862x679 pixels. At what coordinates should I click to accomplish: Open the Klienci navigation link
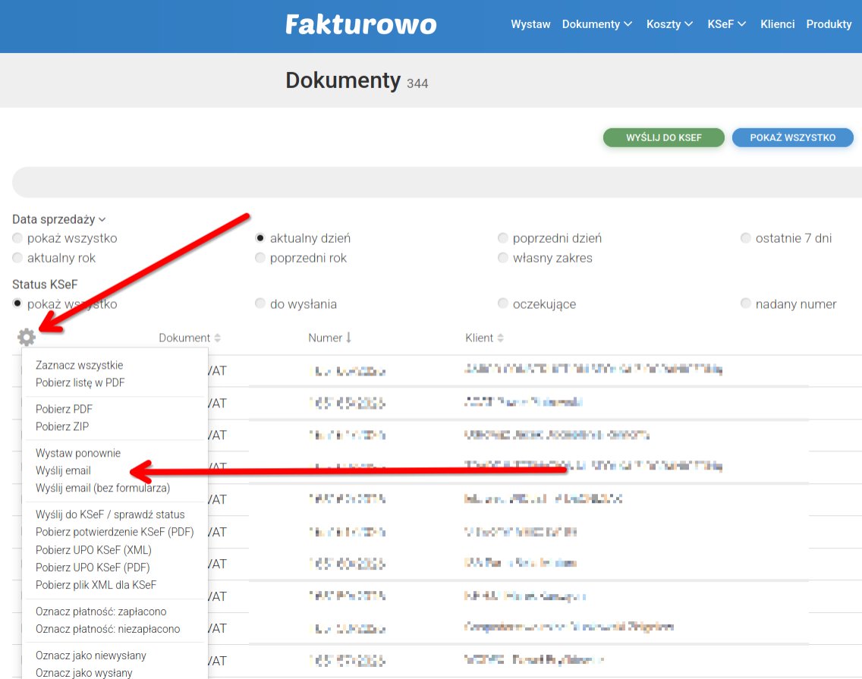pyautogui.click(x=777, y=24)
